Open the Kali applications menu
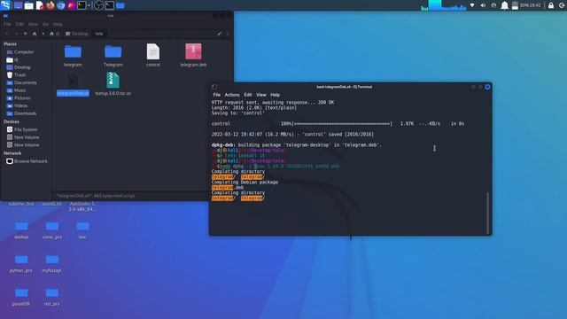Screen dimensions: 567x319 click(x=5, y=5)
